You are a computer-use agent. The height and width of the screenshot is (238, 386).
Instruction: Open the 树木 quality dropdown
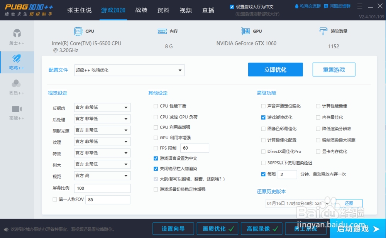pos(102,164)
